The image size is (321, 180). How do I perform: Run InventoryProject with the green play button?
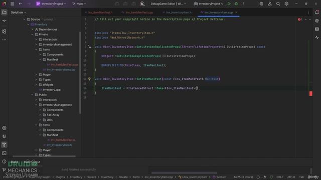pyautogui.click(x=229, y=3)
